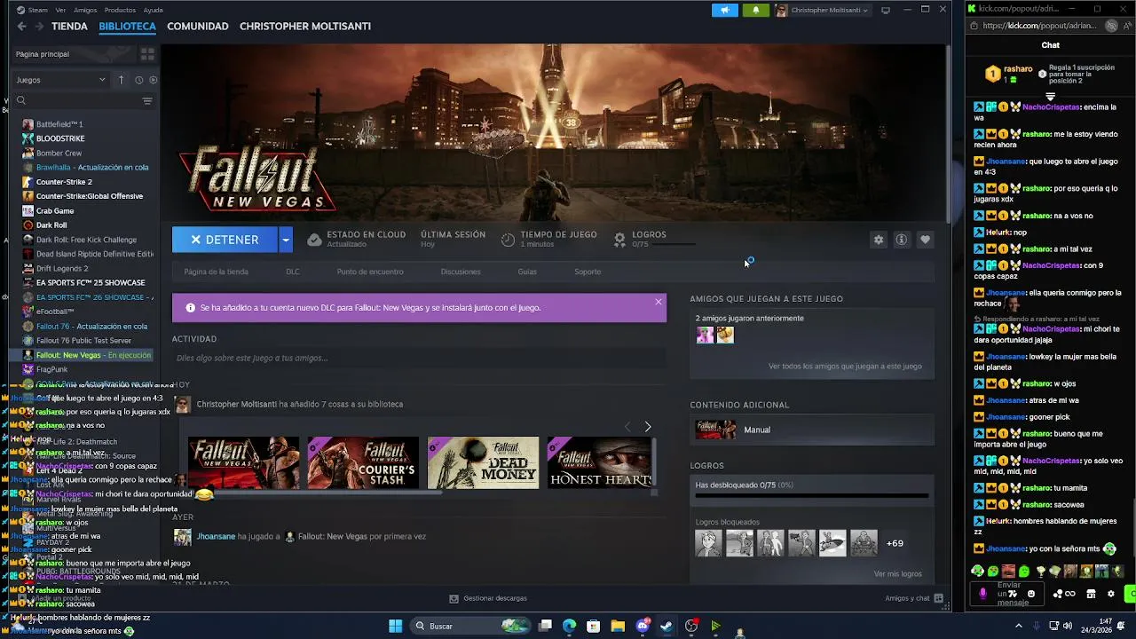Click Ver mis logros link
Screen dimensions: 1136x639
(x=897, y=574)
